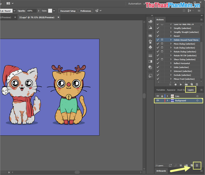
Task: Open the arrange documents grid icon
Action: coord(8,3)
